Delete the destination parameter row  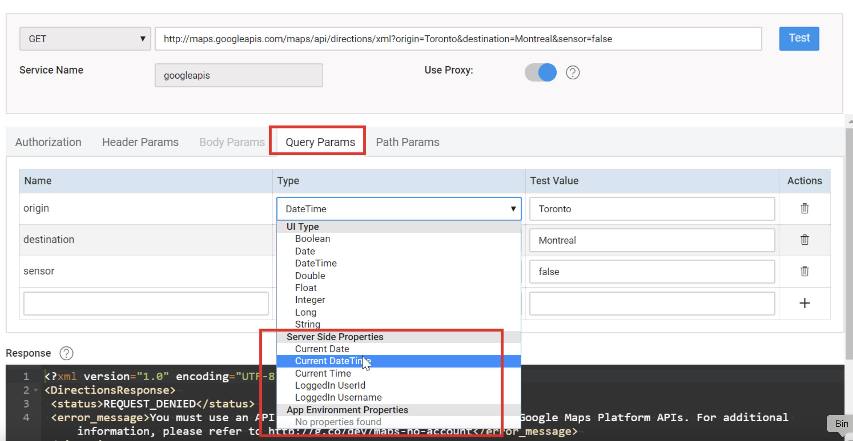804,240
